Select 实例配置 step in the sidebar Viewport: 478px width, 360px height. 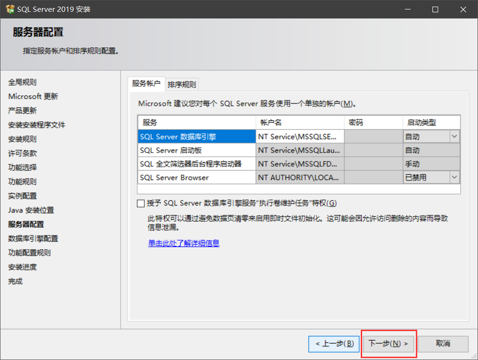coord(22,196)
